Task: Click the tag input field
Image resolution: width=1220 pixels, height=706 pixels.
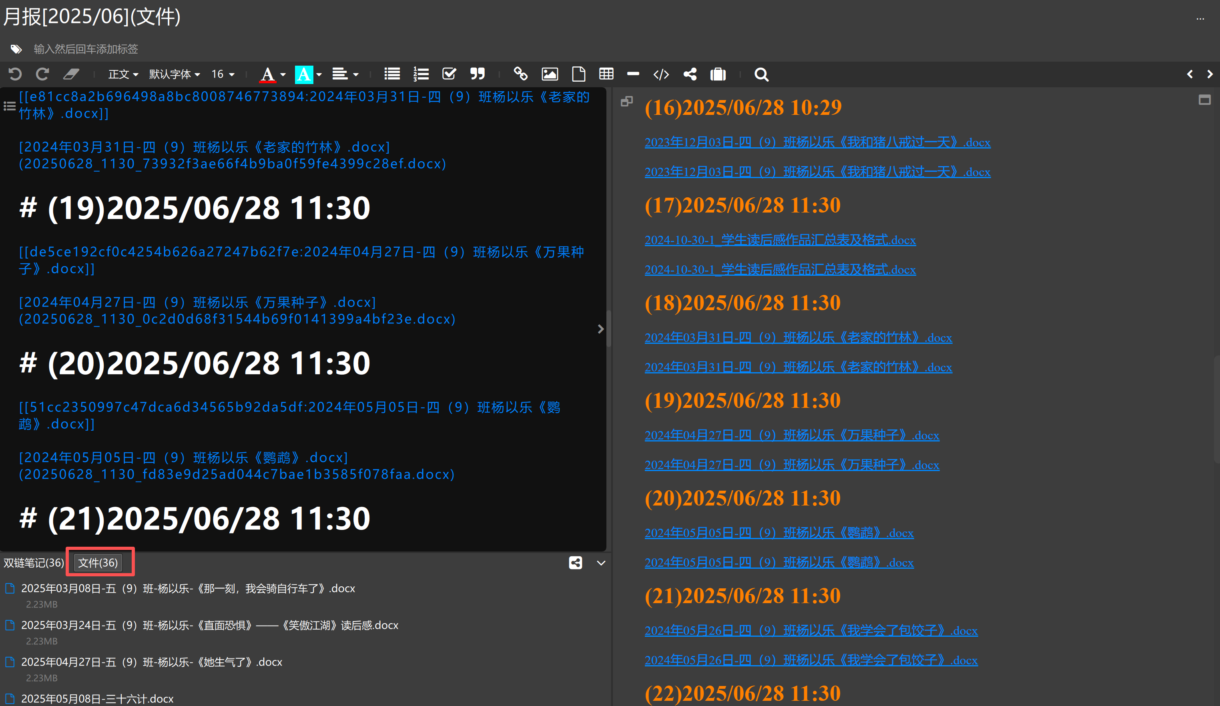Action: click(86, 49)
